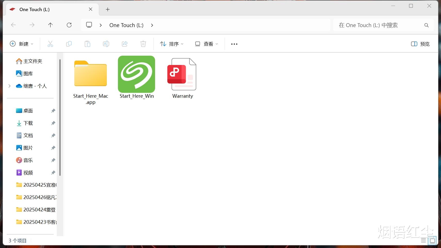Click pin icon next to 音乐
441x248 pixels.
pyautogui.click(x=53, y=160)
